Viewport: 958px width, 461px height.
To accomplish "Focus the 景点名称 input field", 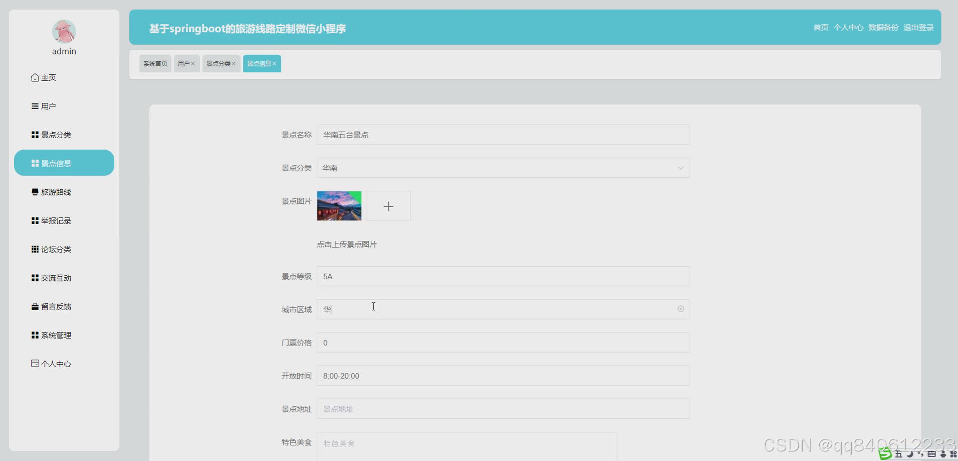I will tap(503, 135).
